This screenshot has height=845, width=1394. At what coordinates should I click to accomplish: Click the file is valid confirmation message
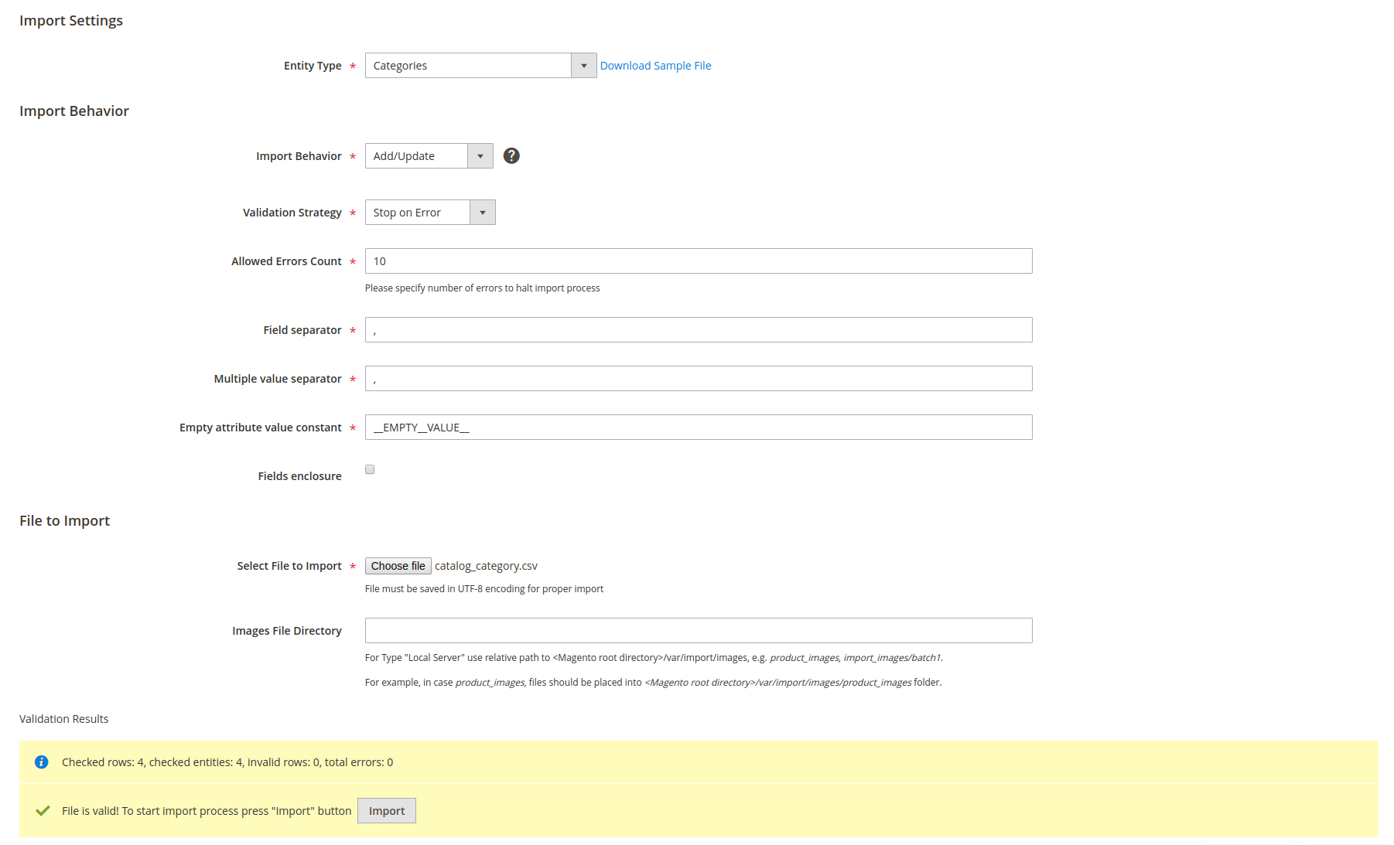point(205,810)
